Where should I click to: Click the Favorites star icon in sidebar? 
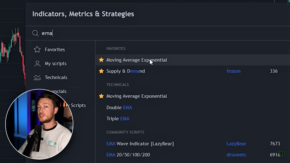tap(37, 50)
